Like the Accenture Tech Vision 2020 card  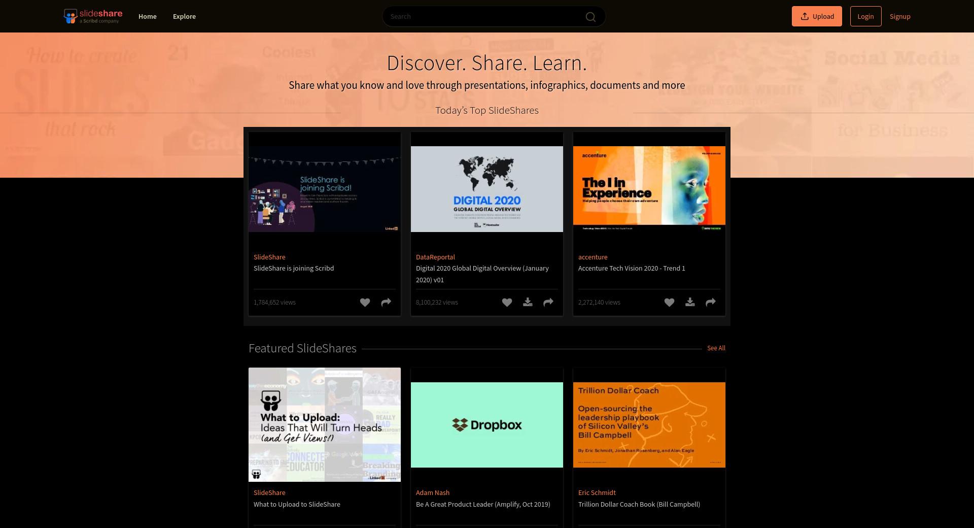(x=669, y=303)
